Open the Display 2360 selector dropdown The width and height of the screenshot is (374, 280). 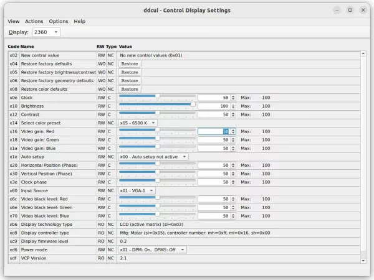46,32
